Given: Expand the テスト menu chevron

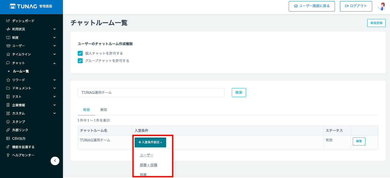Looking at the screenshot, I should (54, 97).
